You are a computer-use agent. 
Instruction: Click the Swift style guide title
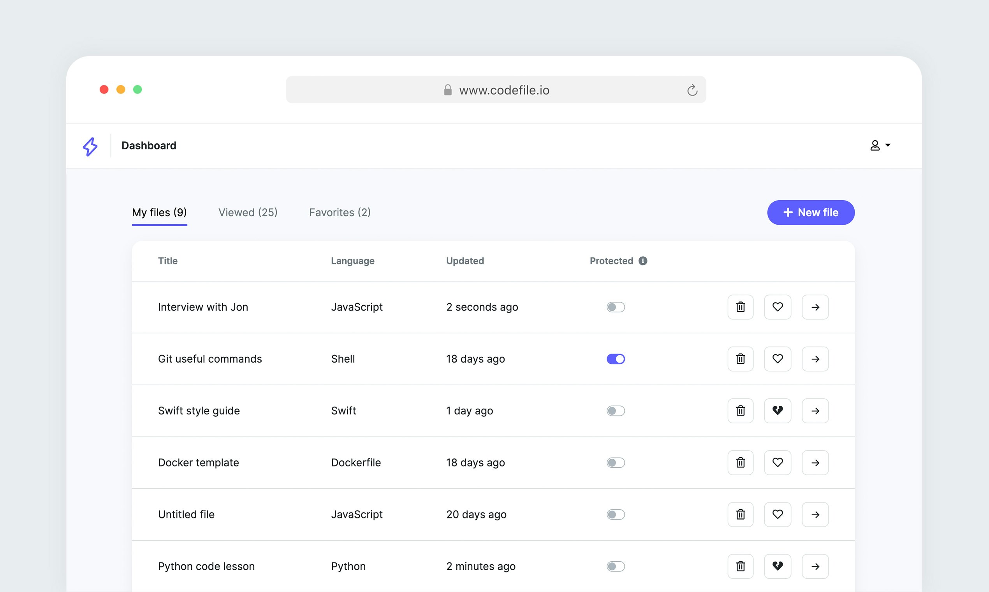pyautogui.click(x=199, y=411)
